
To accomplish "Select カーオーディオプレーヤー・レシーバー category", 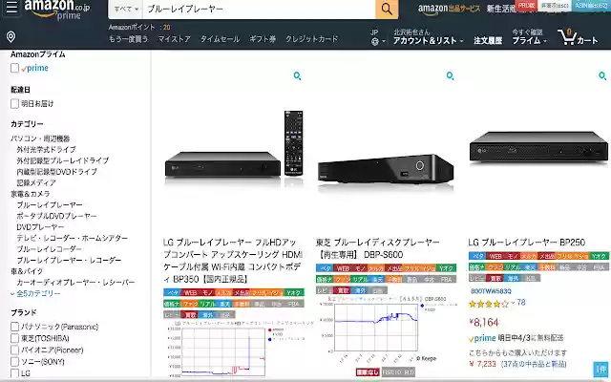I will (x=75, y=283).
